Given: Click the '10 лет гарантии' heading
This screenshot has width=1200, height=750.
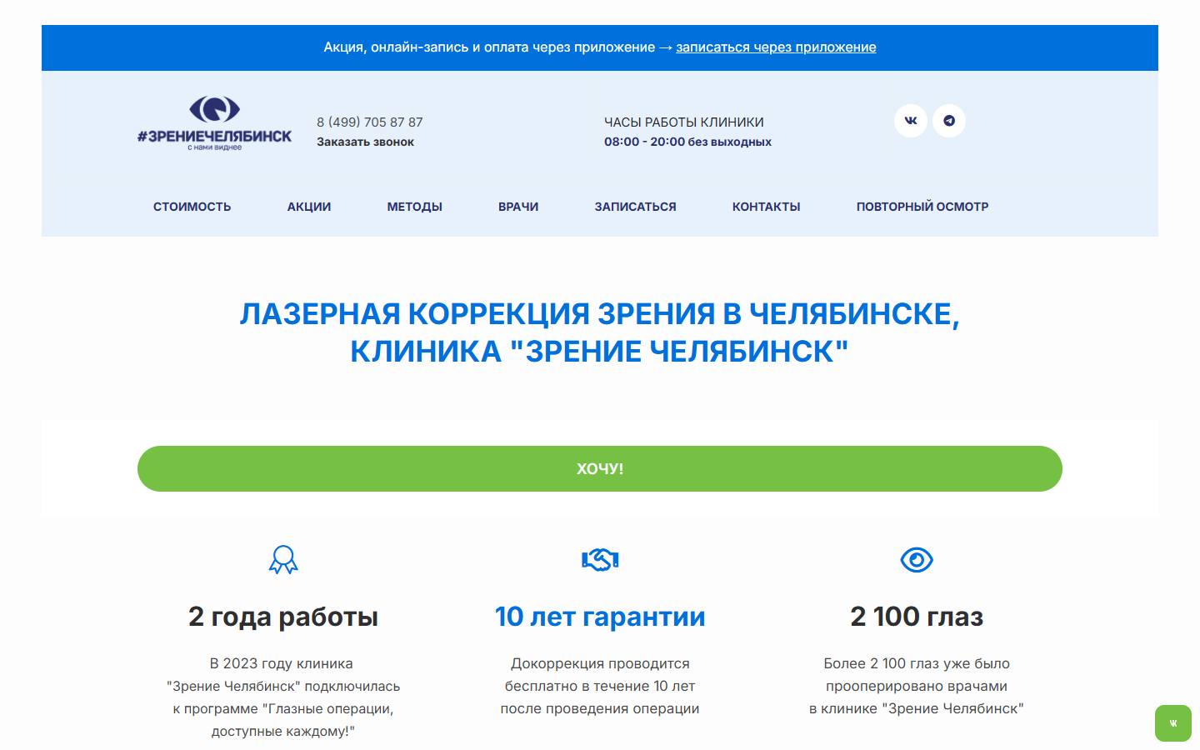Looking at the screenshot, I should coord(600,617).
